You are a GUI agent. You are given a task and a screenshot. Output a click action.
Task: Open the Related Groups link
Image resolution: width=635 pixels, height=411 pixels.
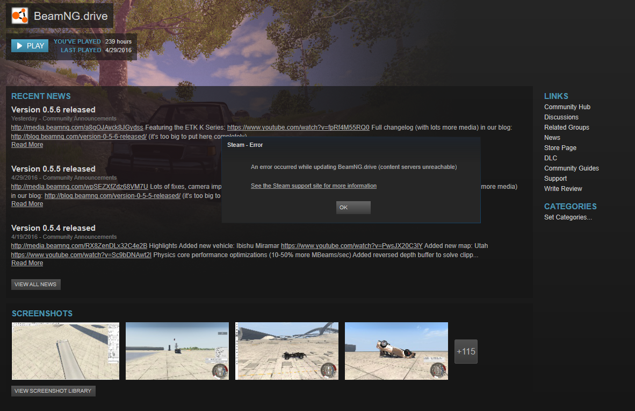567,127
